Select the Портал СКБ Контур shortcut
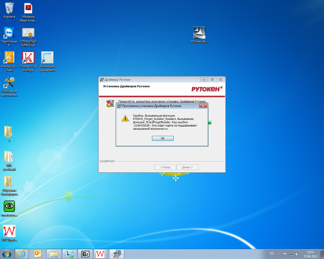The width and height of the screenshot is (324, 259). (28, 59)
